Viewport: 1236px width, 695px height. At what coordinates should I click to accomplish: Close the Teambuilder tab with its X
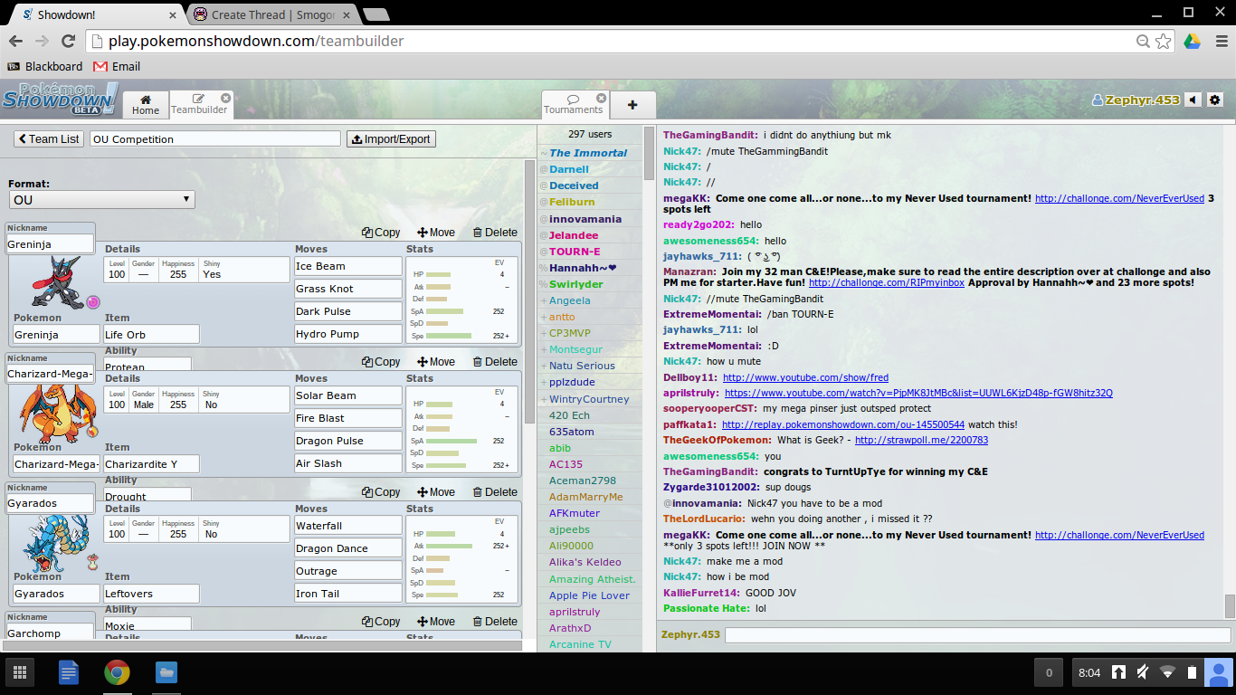pyautogui.click(x=225, y=98)
